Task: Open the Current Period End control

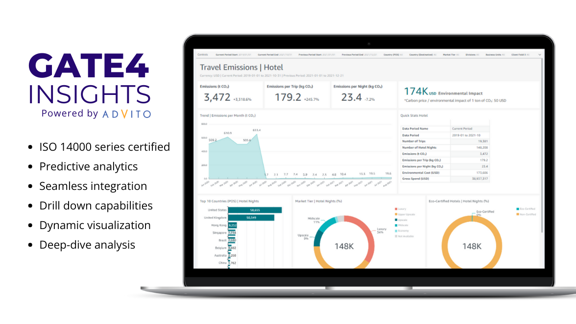Action: pyautogui.click(x=275, y=55)
